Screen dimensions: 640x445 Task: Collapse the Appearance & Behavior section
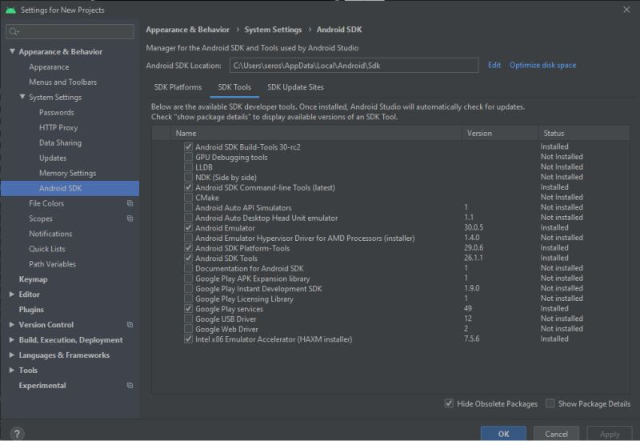(12, 51)
